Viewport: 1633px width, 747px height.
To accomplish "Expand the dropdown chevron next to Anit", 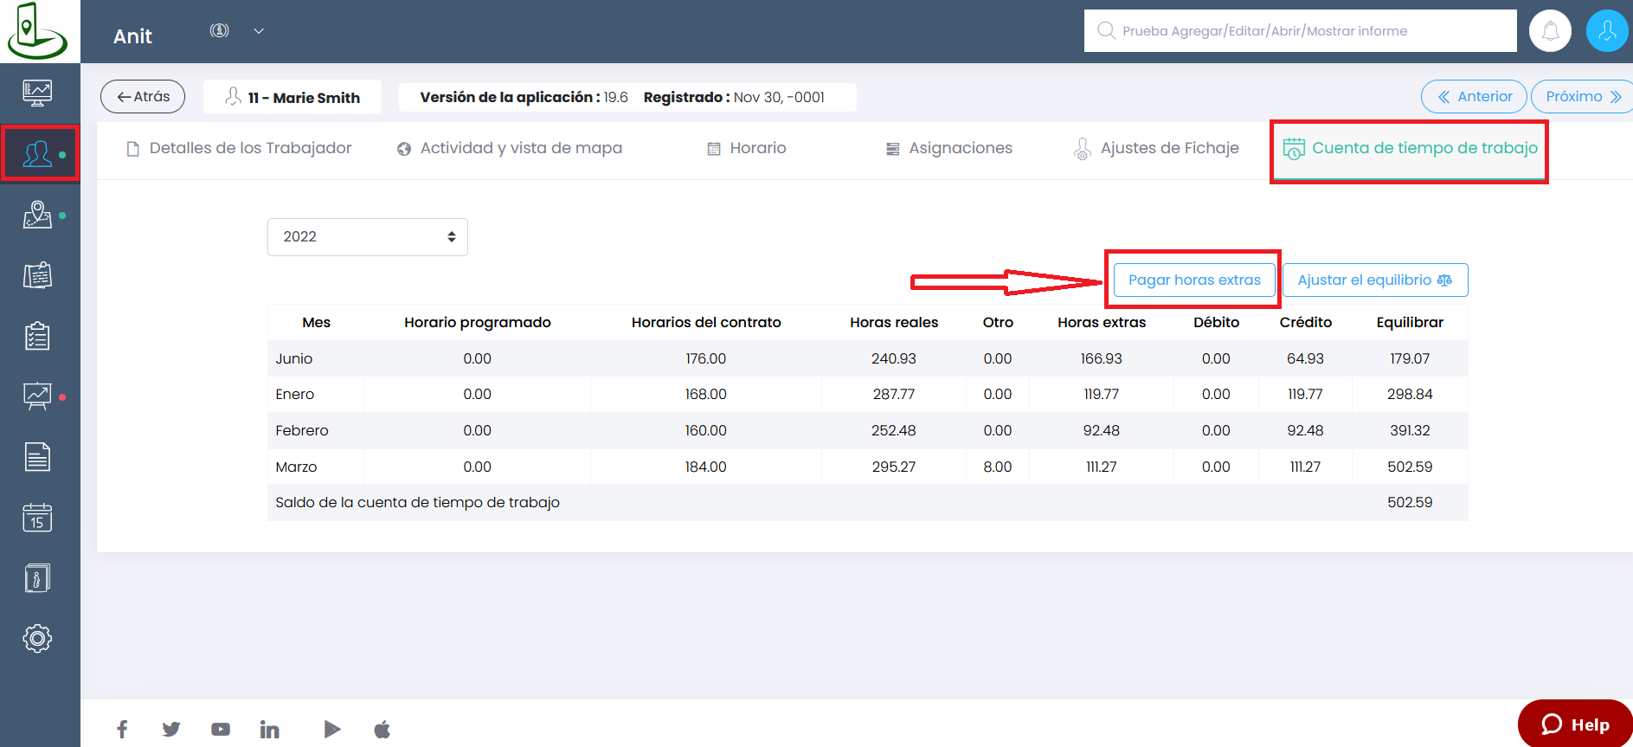I will [259, 31].
